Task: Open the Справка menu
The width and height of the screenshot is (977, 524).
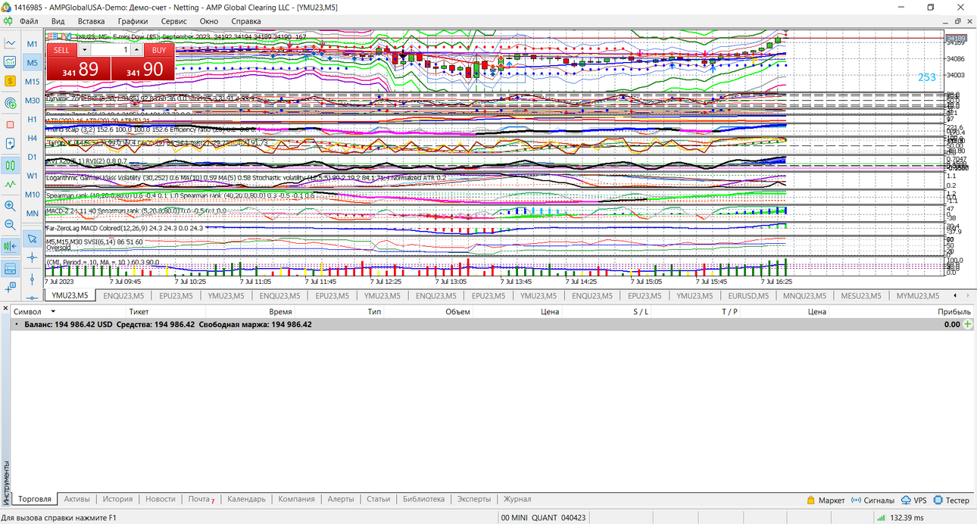Action: 245,21
